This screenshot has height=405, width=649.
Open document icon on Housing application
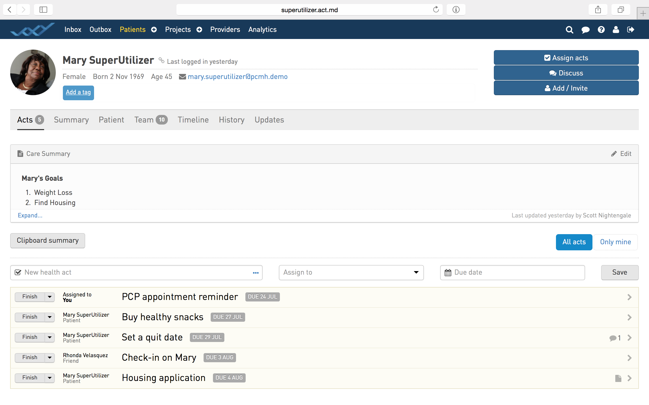618,378
